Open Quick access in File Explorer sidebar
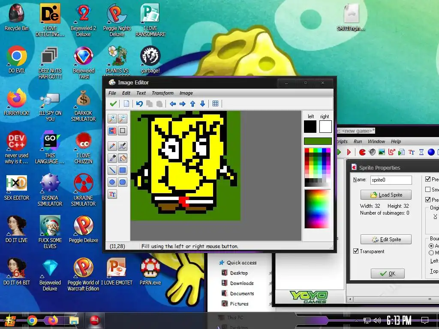The width and height of the screenshot is (439, 329). [x=241, y=263]
